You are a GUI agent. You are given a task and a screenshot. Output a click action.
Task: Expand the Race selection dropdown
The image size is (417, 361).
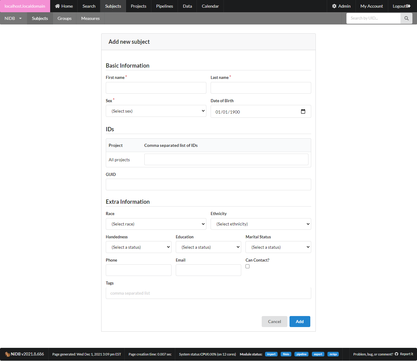point(156,224)
